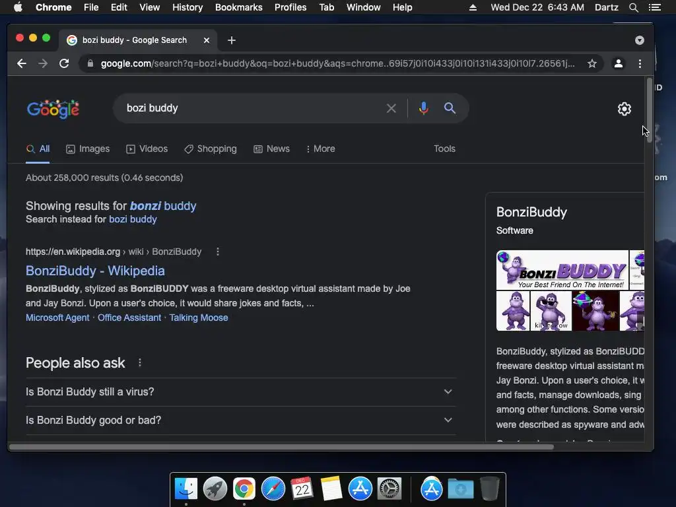Search instead for bozi buddy

[133, 219]
